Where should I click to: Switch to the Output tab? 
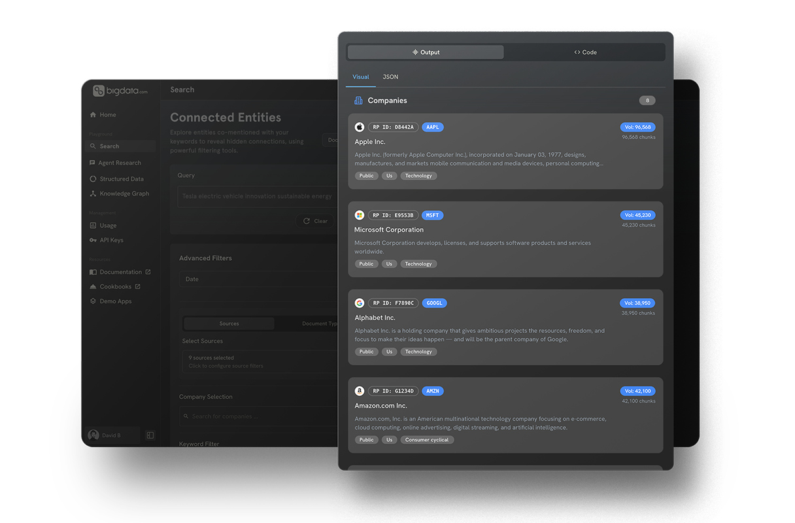[426, 52]
